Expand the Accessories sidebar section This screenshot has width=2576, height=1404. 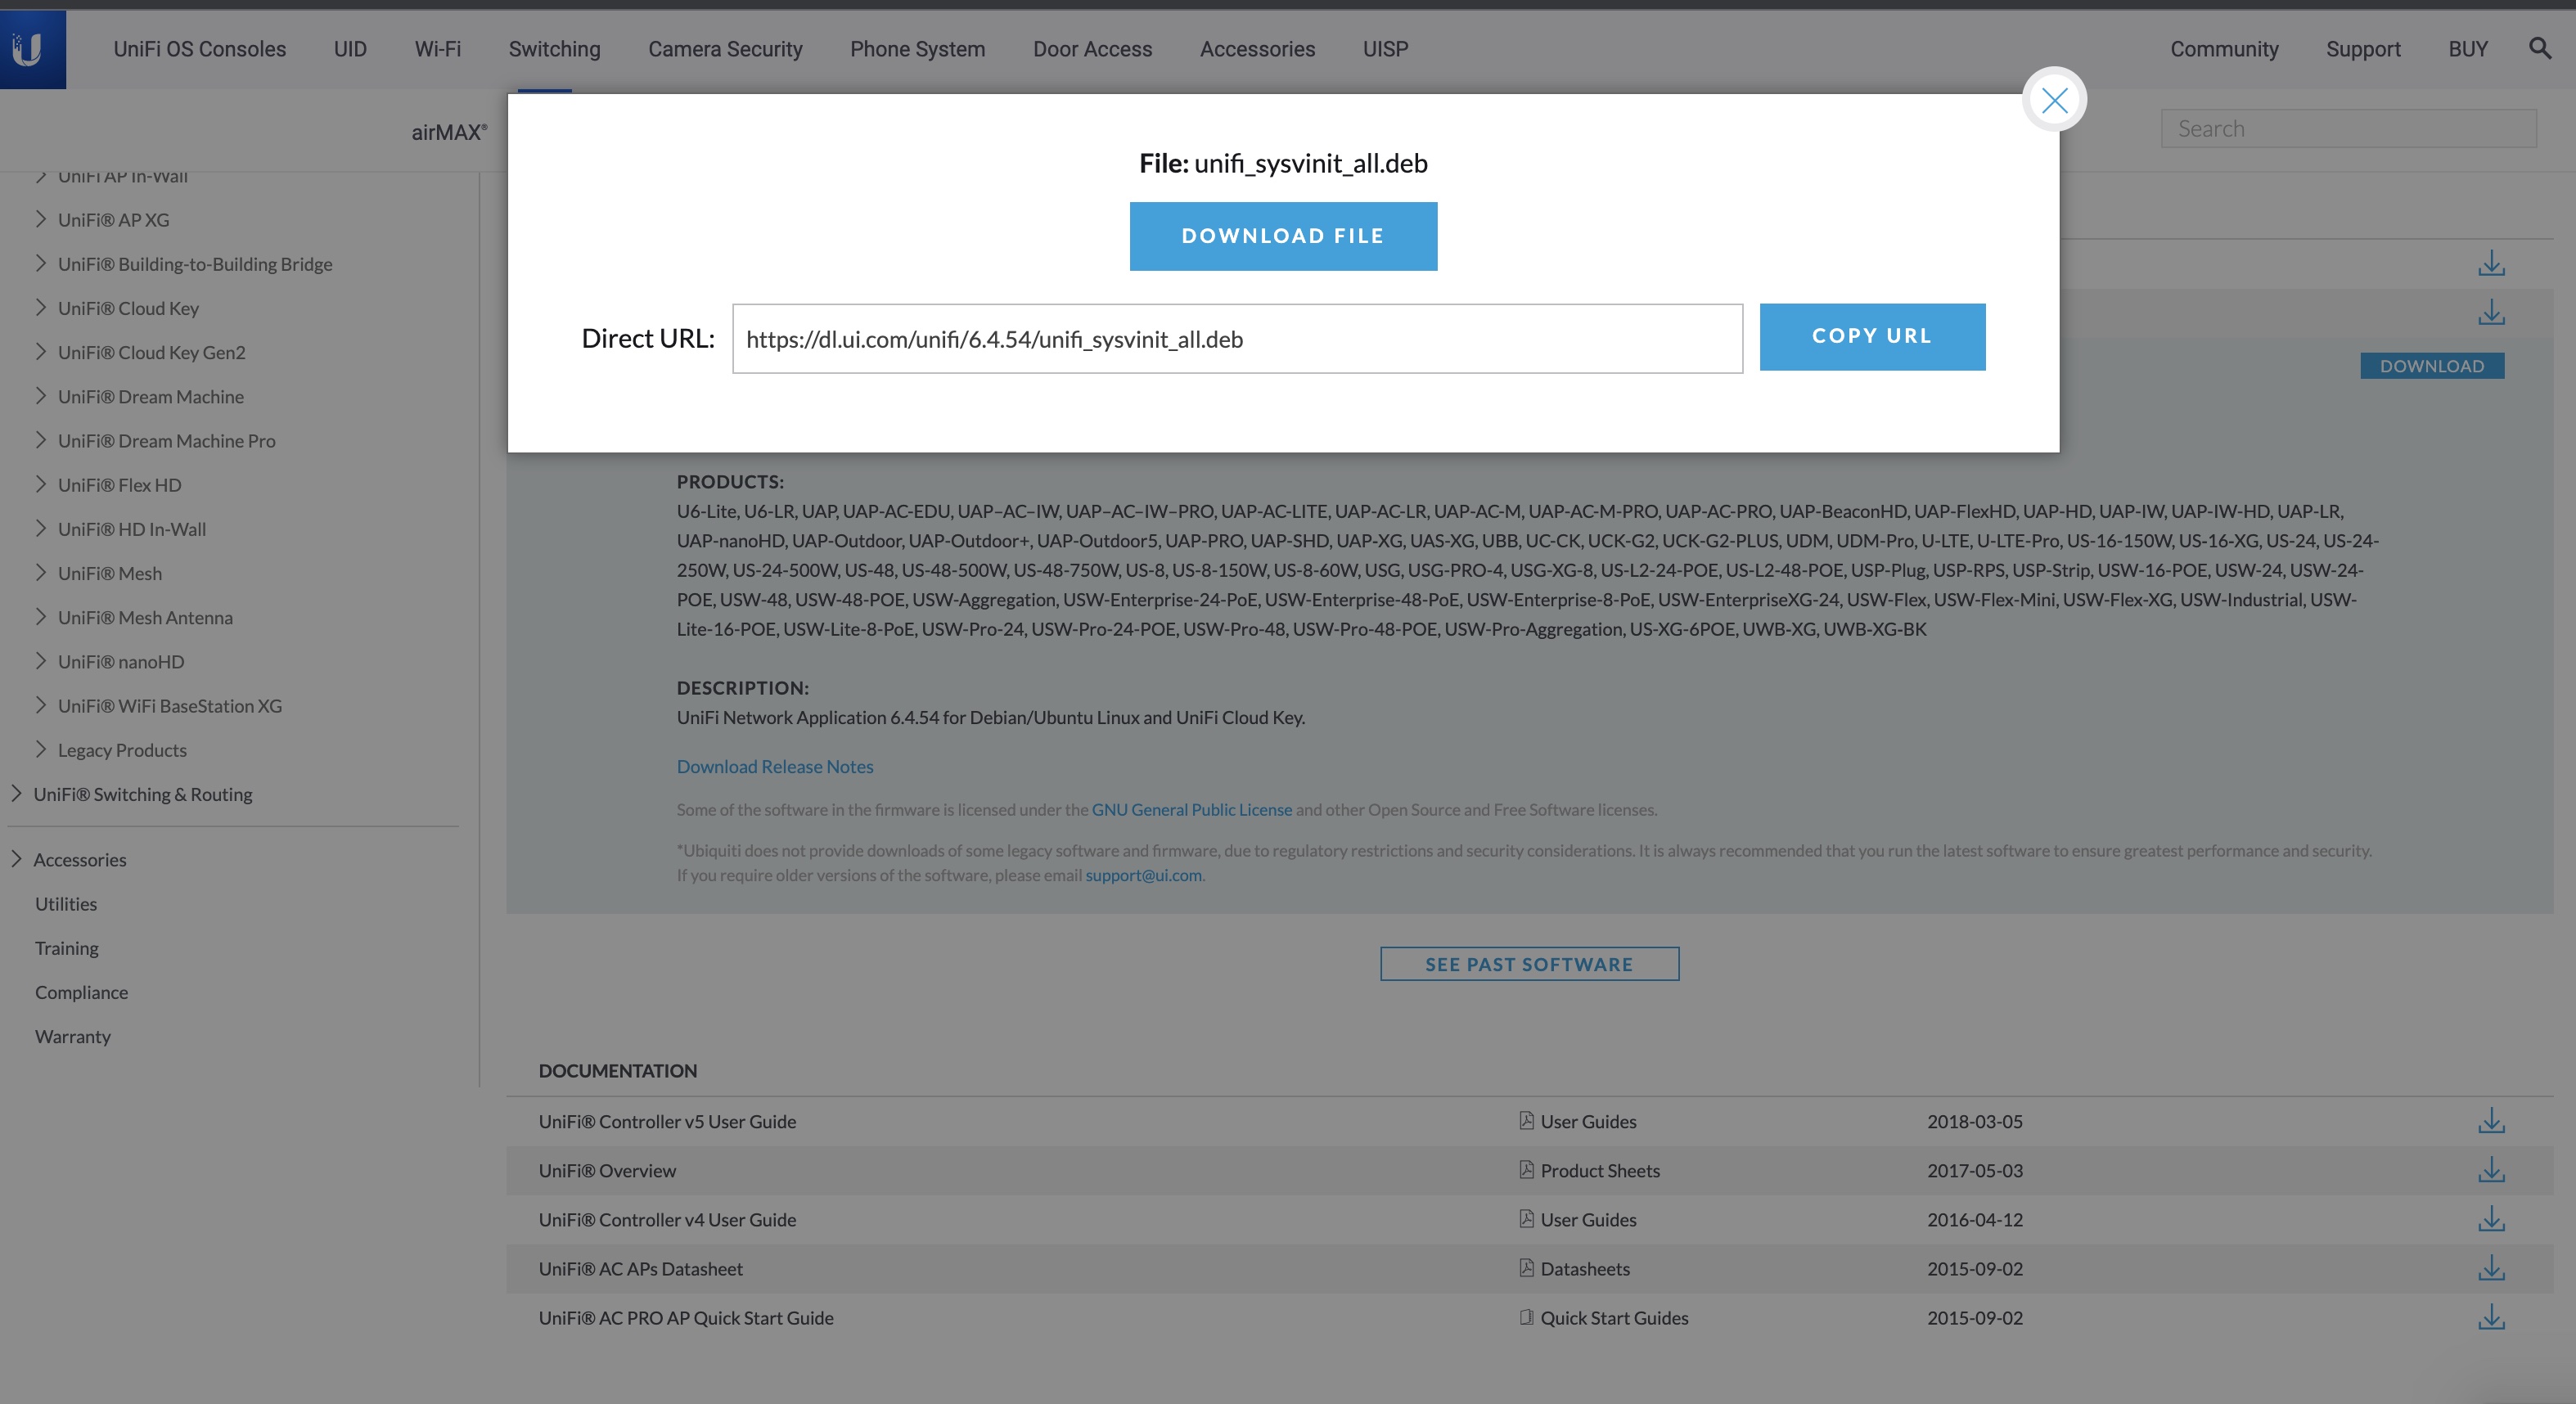click(16, 859)
